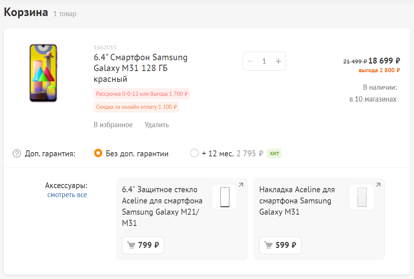Click the plus icon to increase quantity
The width and height of the screenshot is (414, 279).
tap(278, 61)
